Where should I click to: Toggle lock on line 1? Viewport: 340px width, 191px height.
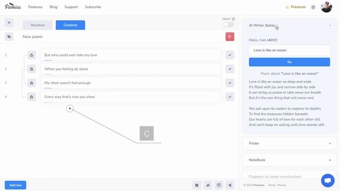[x=31, y=55]
